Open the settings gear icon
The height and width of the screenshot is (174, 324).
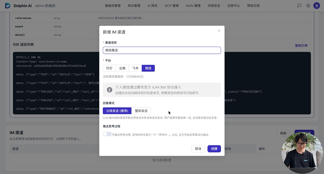pyautogui.click(x=308, y=6)
